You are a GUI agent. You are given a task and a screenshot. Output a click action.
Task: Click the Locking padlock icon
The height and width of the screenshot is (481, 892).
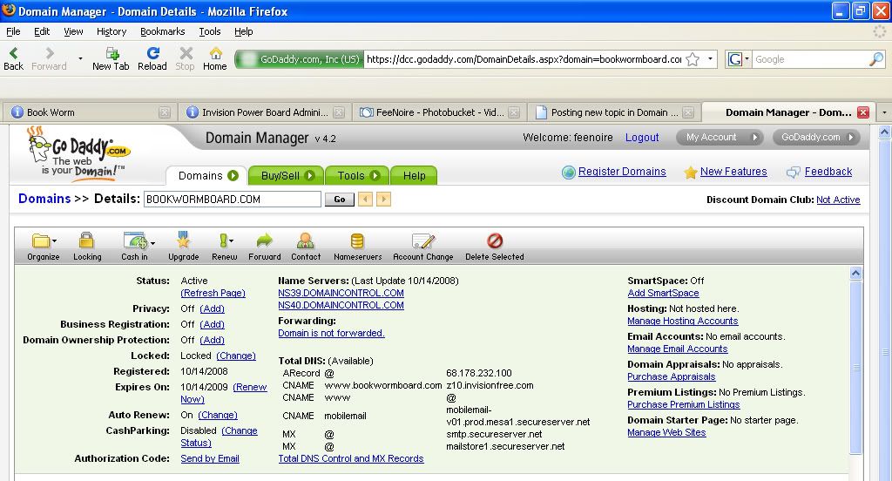[x=86, y=241]
